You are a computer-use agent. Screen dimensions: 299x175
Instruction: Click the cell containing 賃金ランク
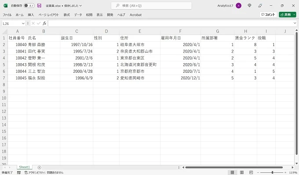tap(246, 38)
